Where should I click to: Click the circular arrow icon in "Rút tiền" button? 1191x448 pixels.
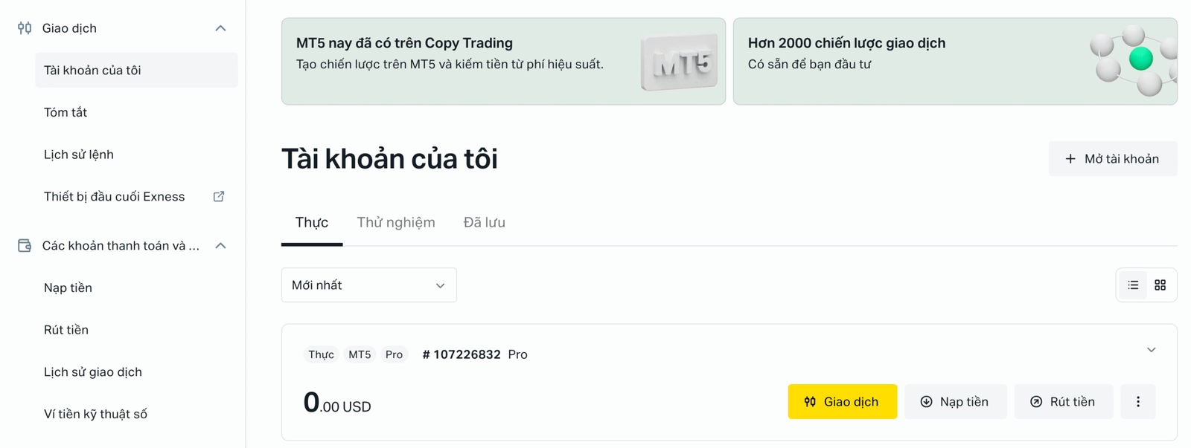click(1035, 401)
